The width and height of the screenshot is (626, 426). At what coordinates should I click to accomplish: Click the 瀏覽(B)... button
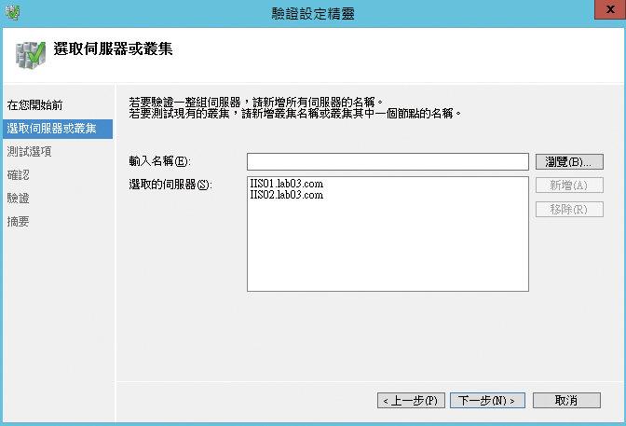pos(569,162)
